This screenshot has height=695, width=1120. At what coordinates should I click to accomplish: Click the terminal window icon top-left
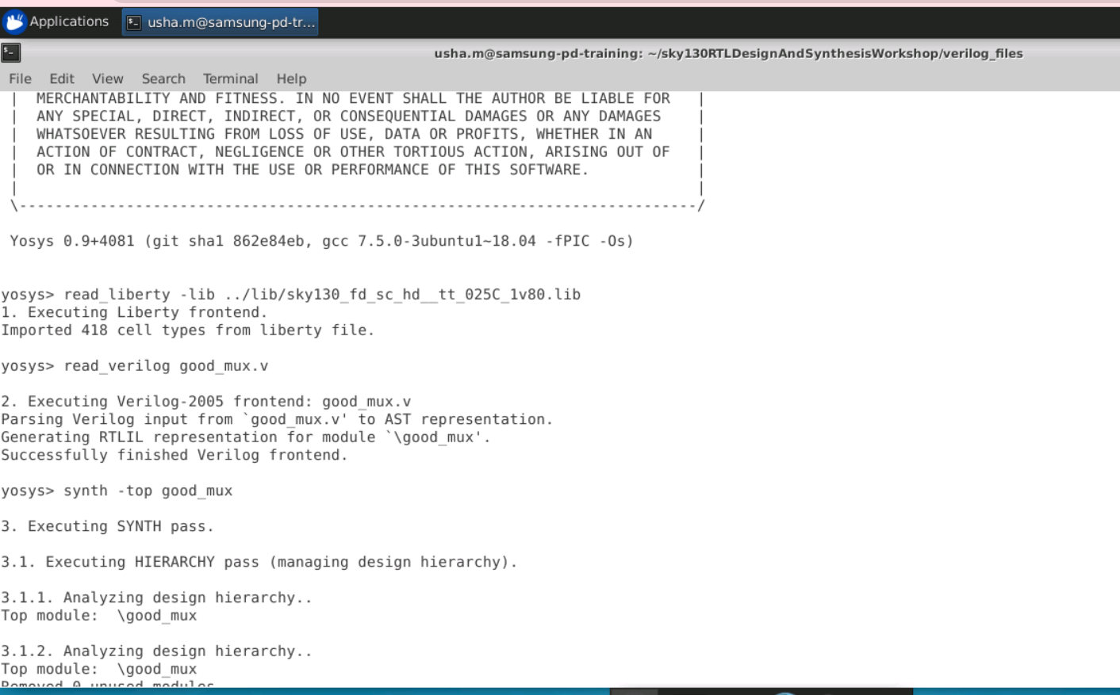[x=11, y=52]
